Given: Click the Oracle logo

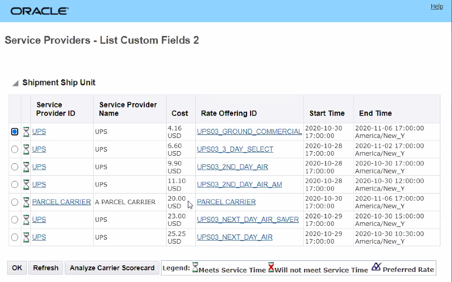Looking at the screenshot, I should point(39,11).
